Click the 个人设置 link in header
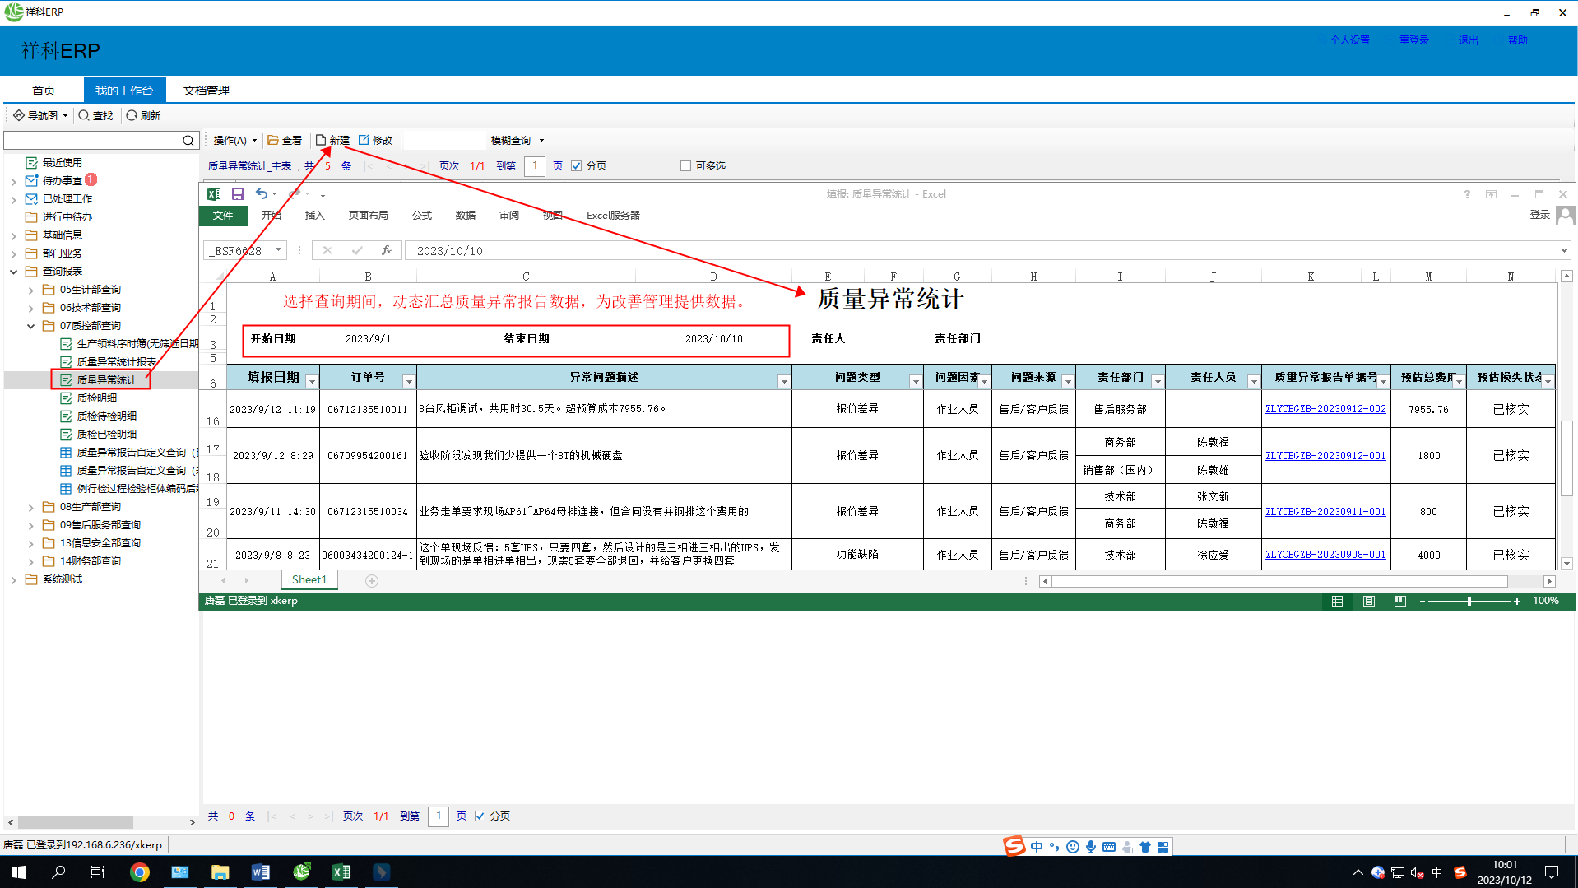The height and width of the screenshot is (888, 1578). click(1349, 40)
